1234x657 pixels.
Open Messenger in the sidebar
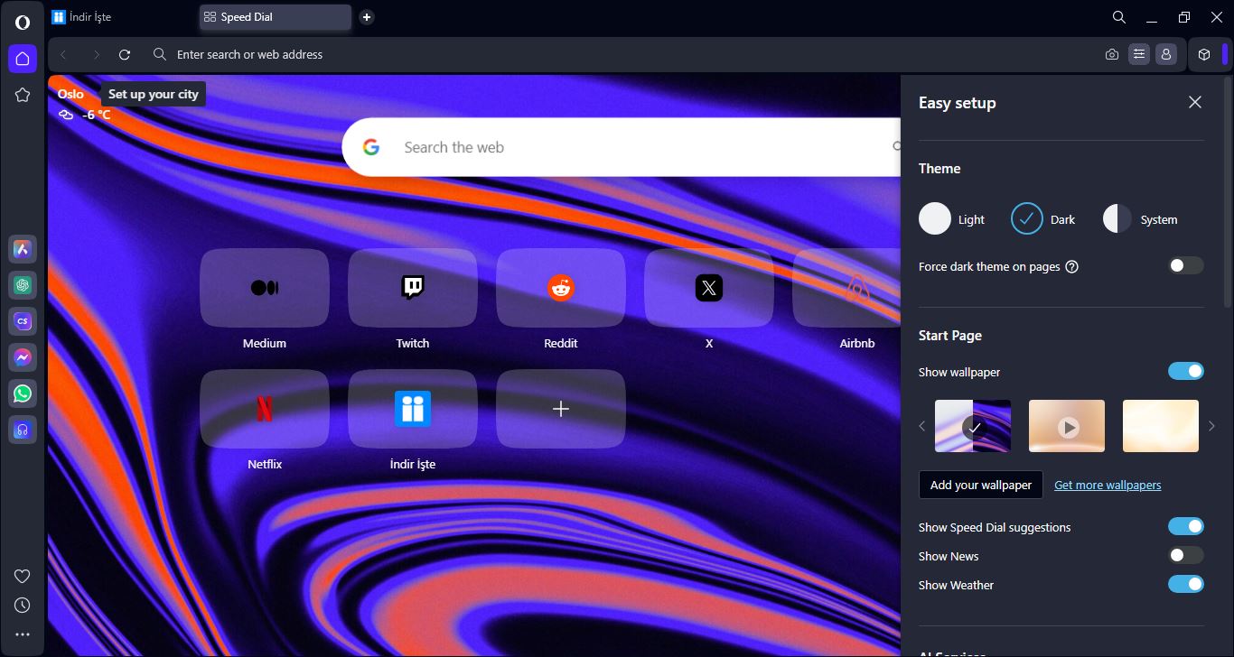pyautogui.click(x=23, y=357)
